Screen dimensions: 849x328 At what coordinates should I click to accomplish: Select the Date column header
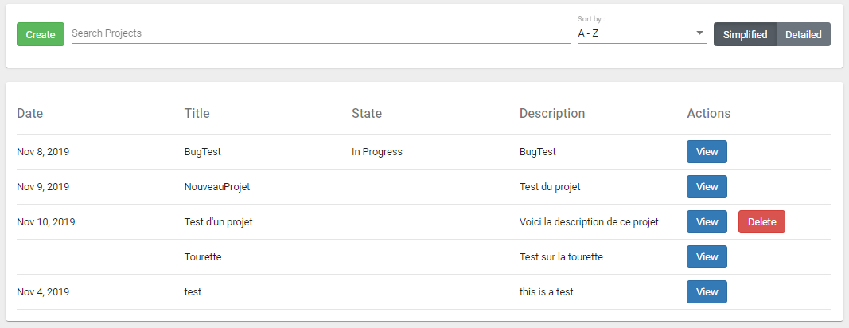(29, 113)
